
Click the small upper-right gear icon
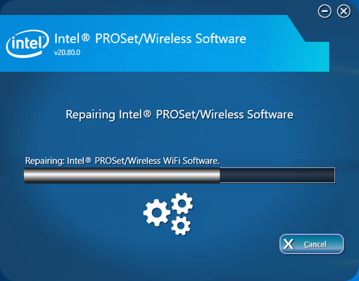(x=182, y=203)
